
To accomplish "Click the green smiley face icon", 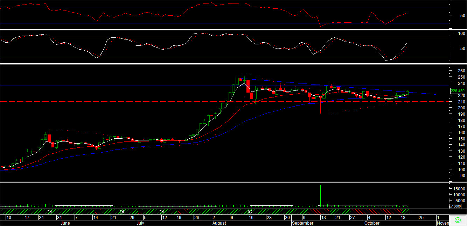I will pos(457,220).
